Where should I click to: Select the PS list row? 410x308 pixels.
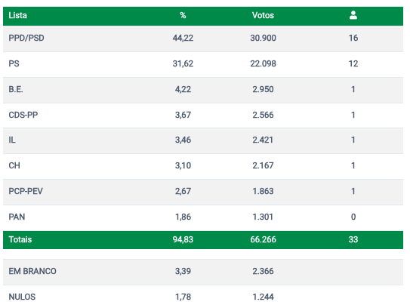pos(203,64)
